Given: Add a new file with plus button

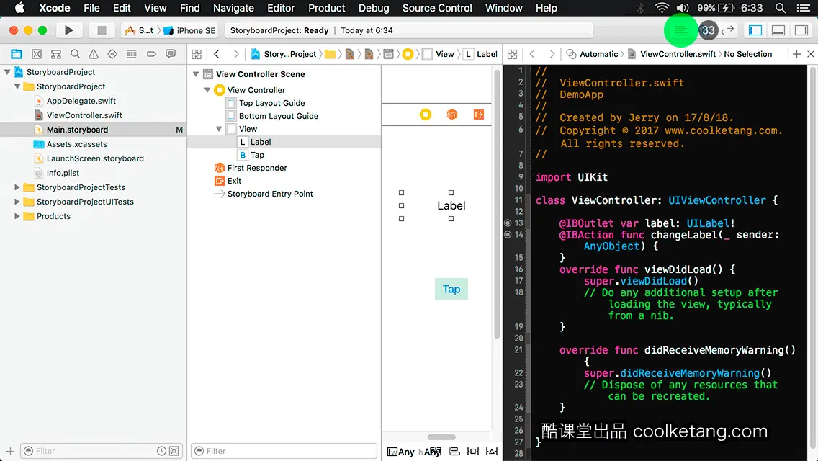Looking at the screenshot, I should (10, 451).
